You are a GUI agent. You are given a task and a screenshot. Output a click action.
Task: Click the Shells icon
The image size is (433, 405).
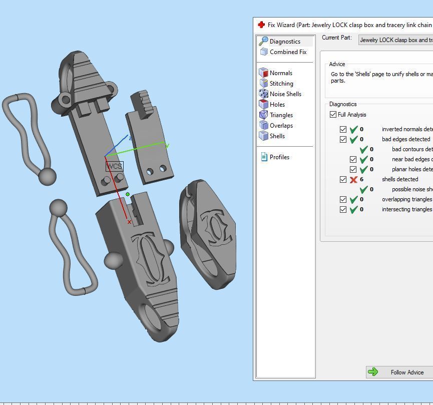coord(263,136)
